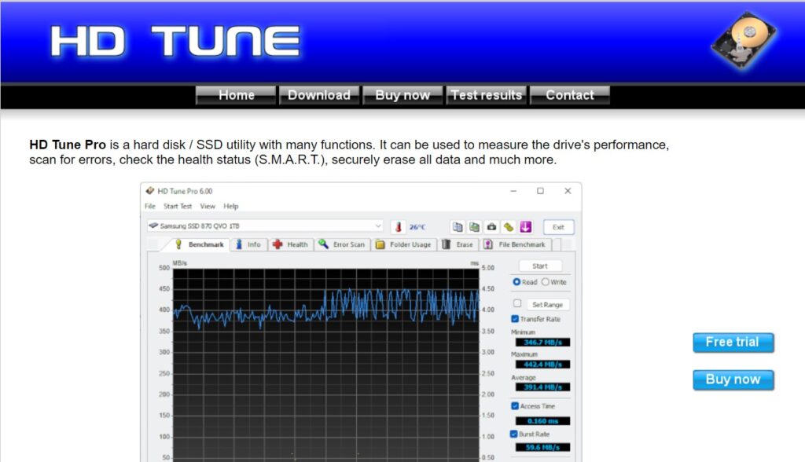The image size is (805, 462).
Task: Open the Health tab
Action: coord(290,244)
